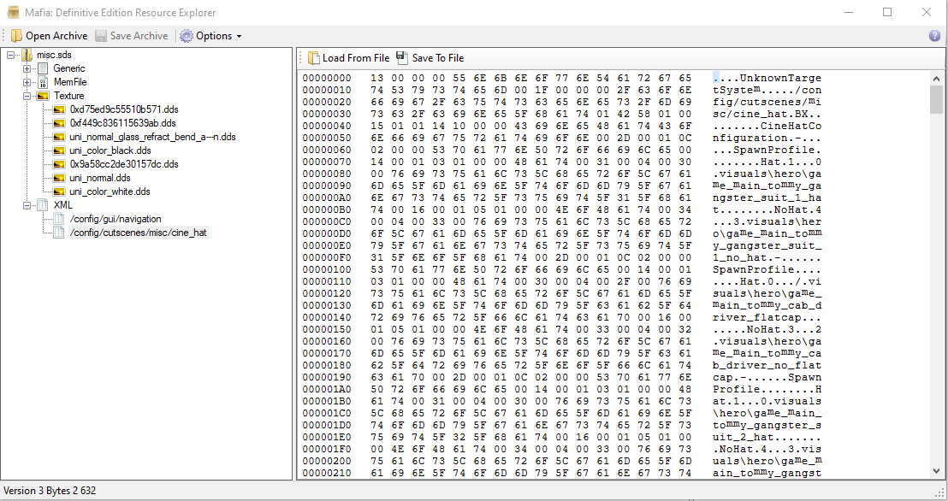Click hex viewer scrollbar down arrow
The height and width of the screenshot is (501, 948).
(937, 471)
